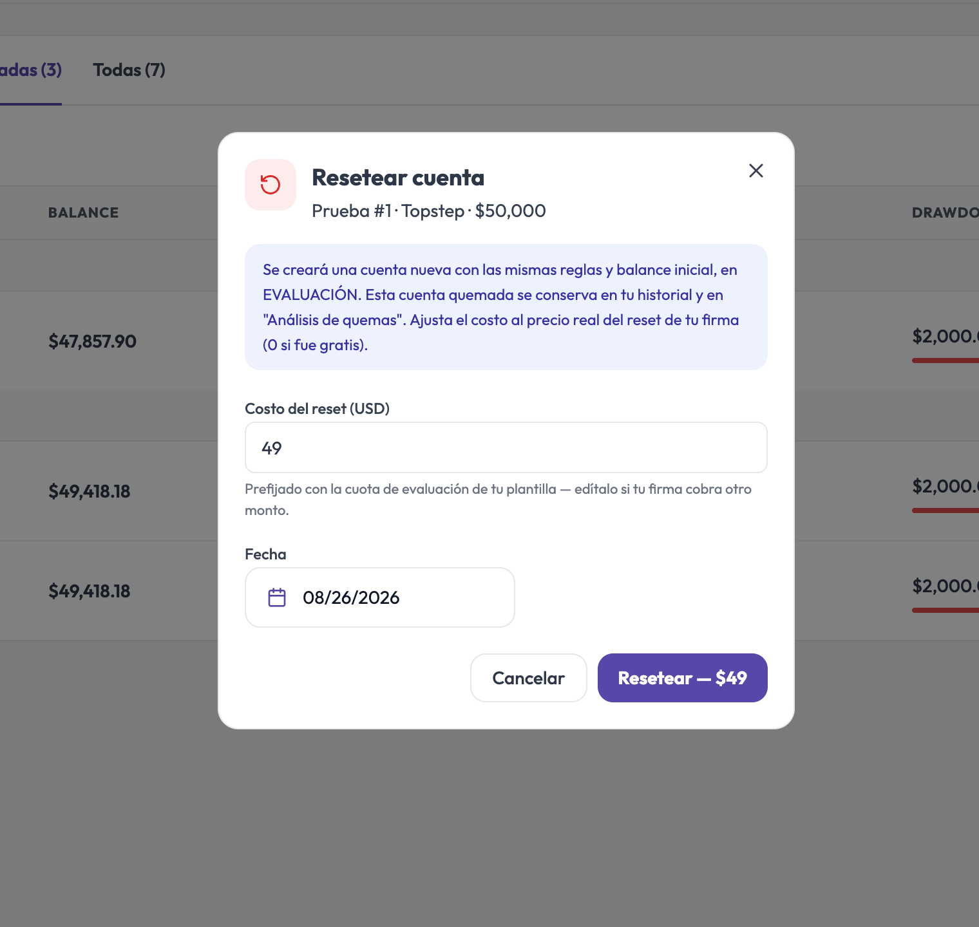Sort by the BALANCE column header

[x=84, y=212]
